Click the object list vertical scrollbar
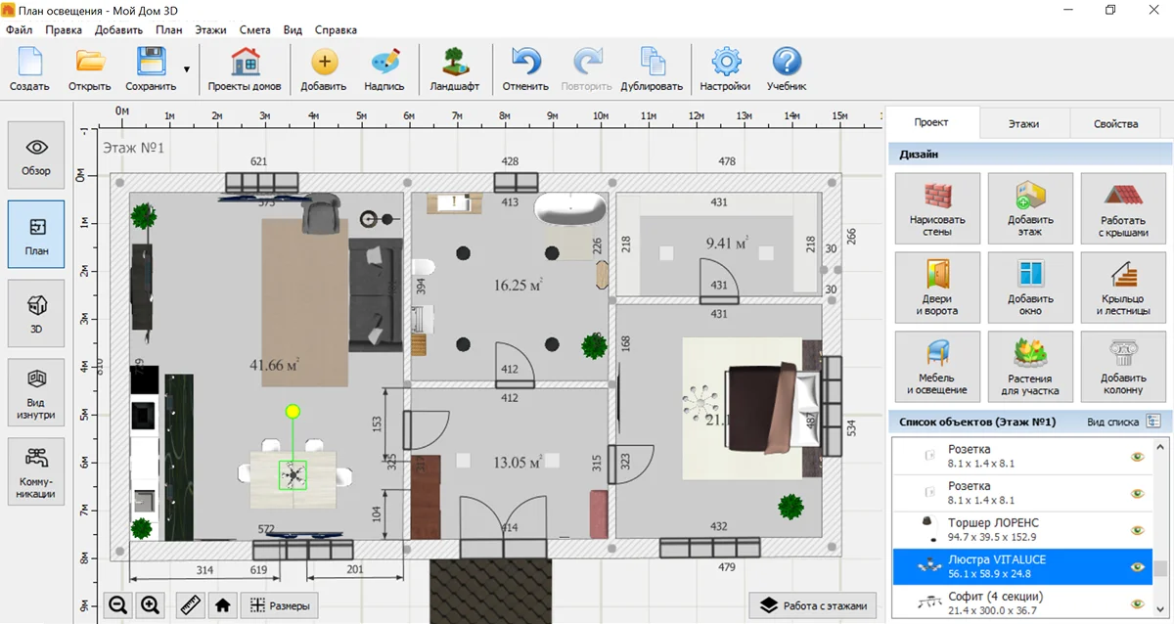This screenshot has height=624, width=1174. click(1161, 570)
